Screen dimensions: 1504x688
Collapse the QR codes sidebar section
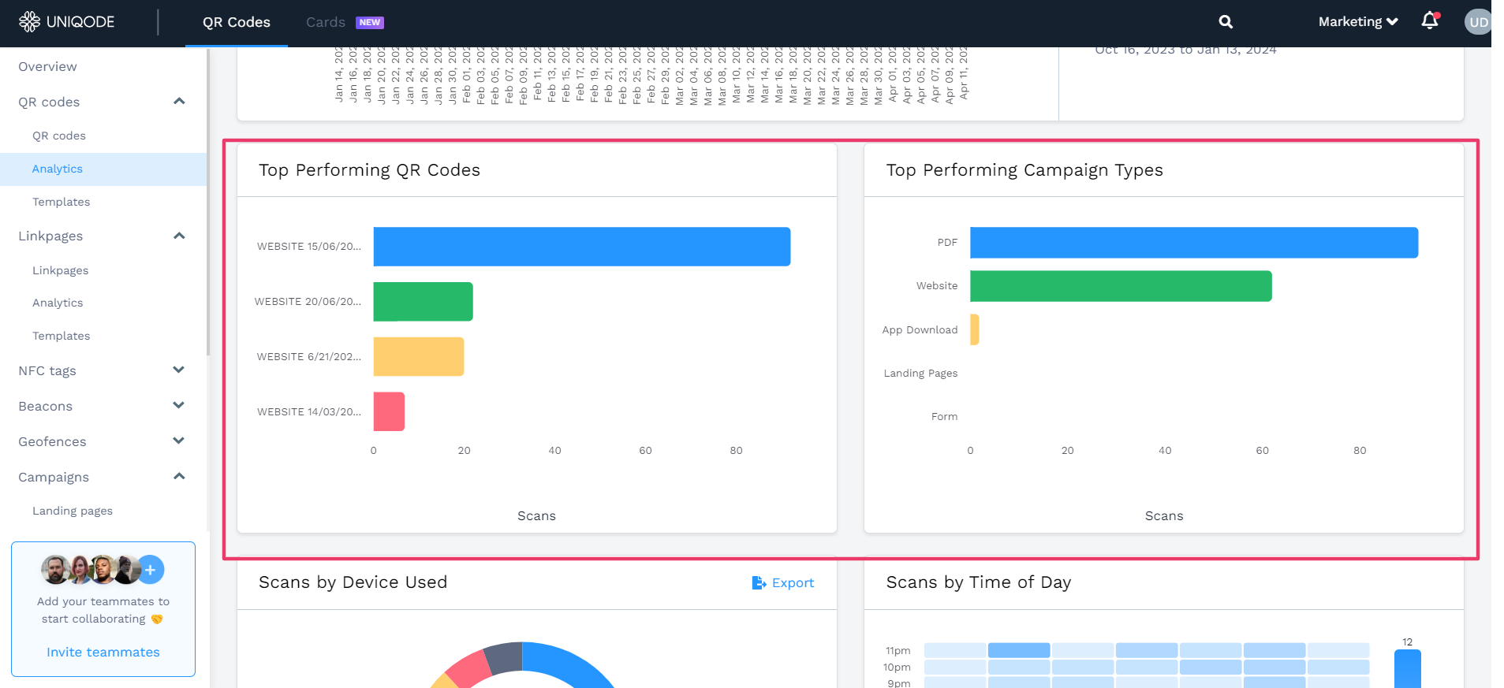tap(179, 102)
